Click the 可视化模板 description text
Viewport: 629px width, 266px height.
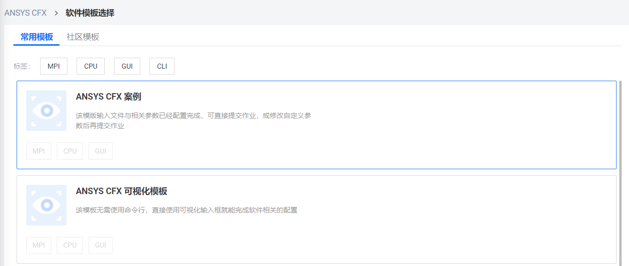click(x=186, y=210)
